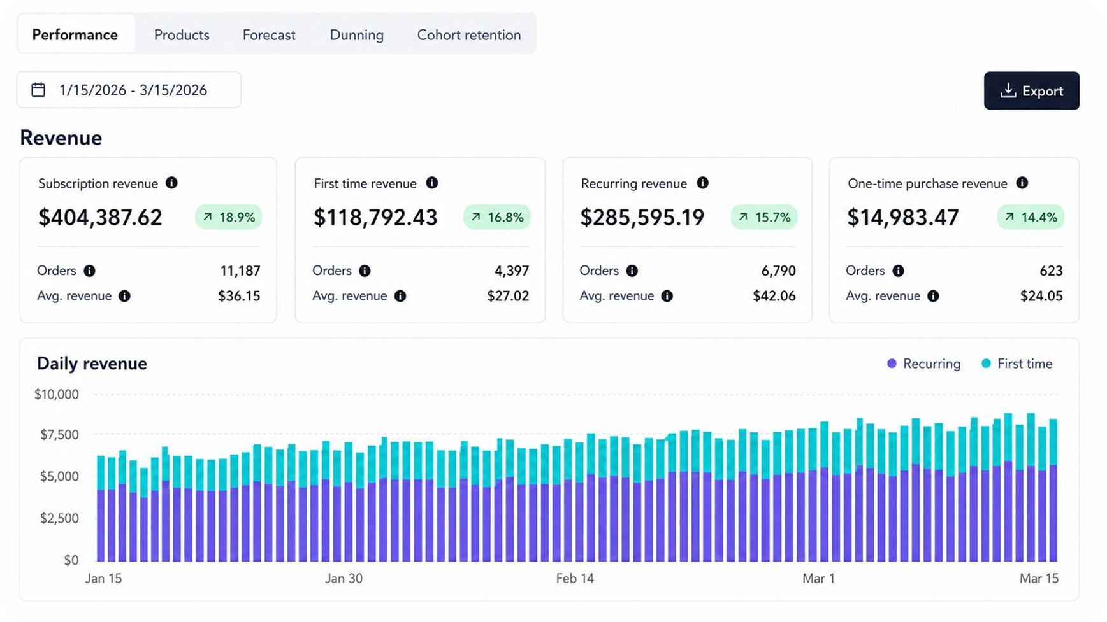Select the $285,595.19 recurring revenue value

tap(642, 218)
